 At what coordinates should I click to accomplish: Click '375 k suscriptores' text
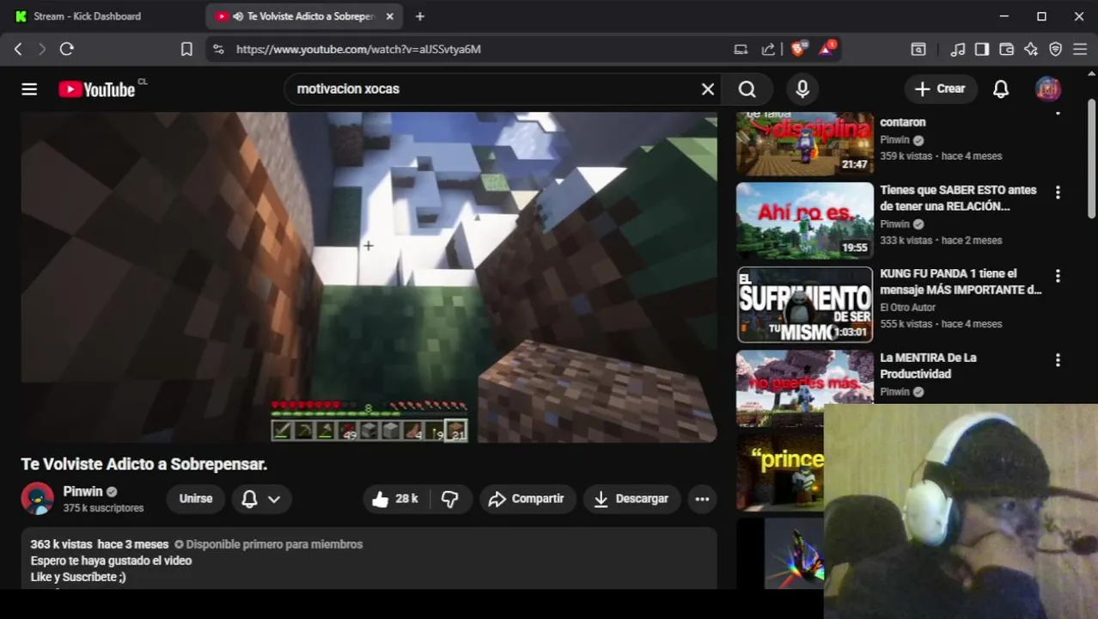(x=103, y=508)
